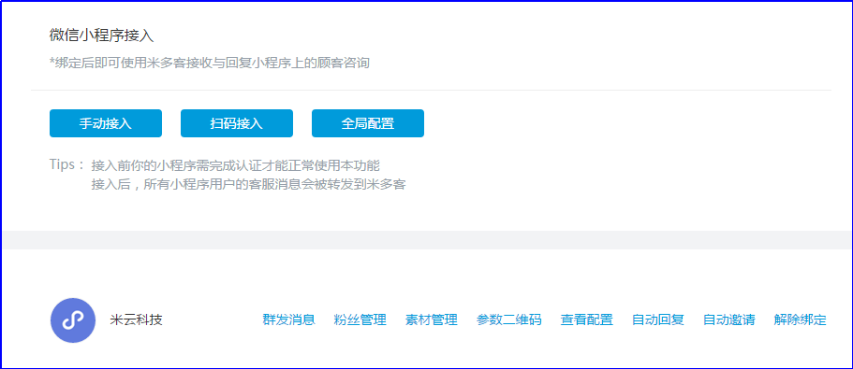
Task: Open the 群发消息 link
Action: point(289,319)
